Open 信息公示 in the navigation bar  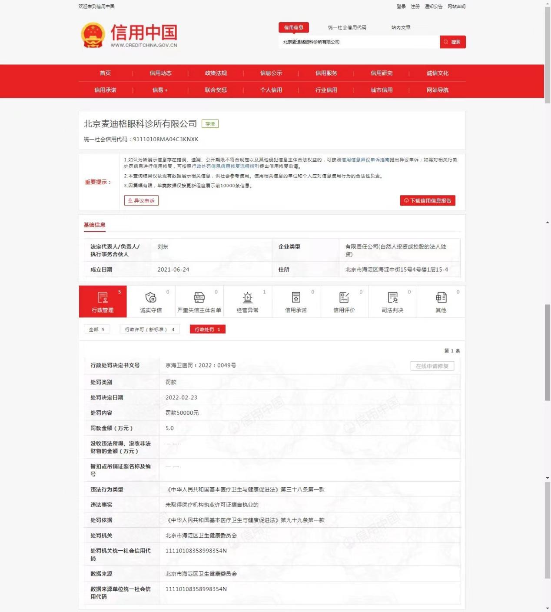click(271, 73)
